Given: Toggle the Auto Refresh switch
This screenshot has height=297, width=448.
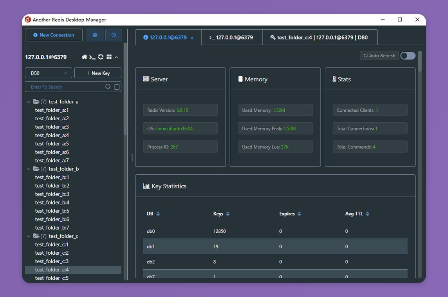Looking at the screenshot, I should pos(408,56).
